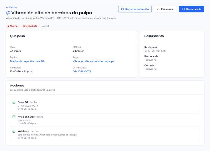This screenshot has width=210, height=151.
Task: Click the Severidad alta badge
Action: click(x=30, y=26)
